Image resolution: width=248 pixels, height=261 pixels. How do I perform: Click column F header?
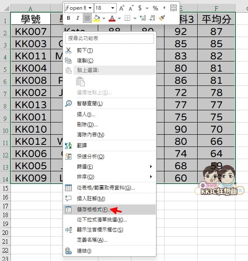[x=216, y=8]
